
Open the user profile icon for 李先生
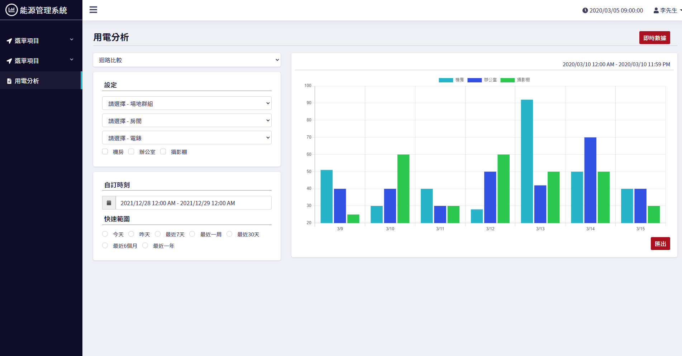pos(656,10)
